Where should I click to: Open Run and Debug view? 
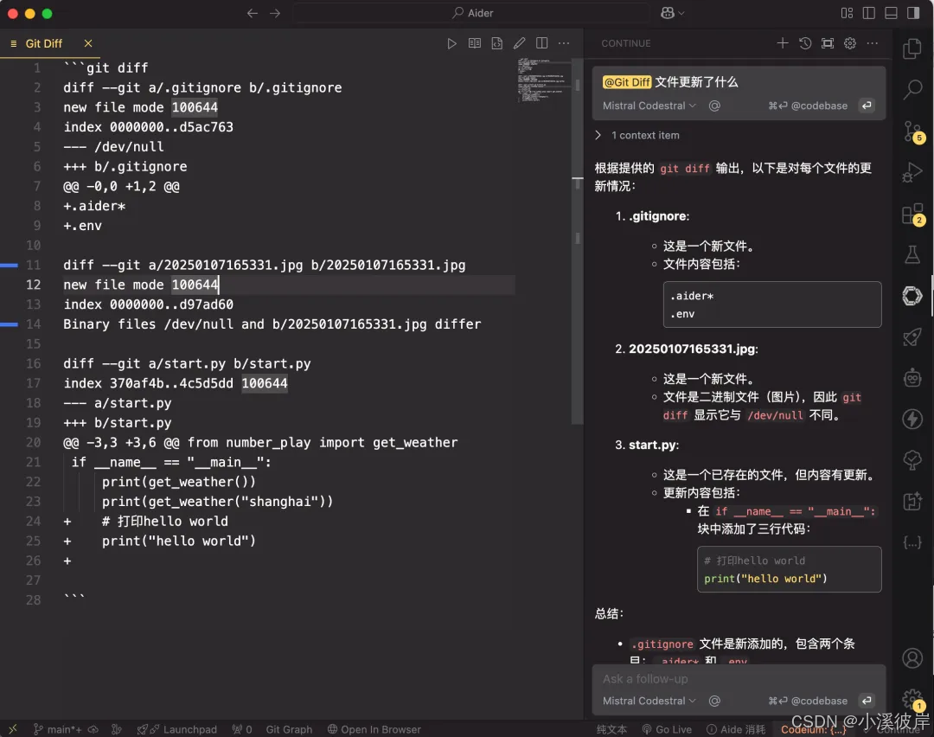click(x=912, y=172)
